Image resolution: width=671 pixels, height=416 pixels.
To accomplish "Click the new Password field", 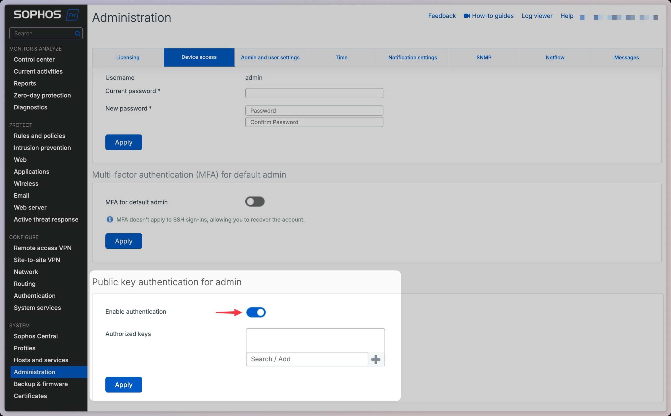I will coord(314,110).
